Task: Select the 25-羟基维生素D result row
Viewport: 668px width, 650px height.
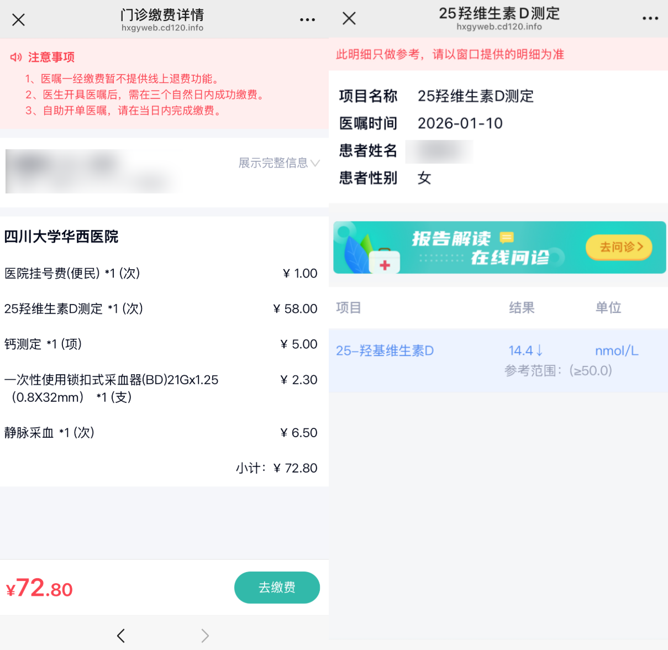Action: (x=498, y=360)
